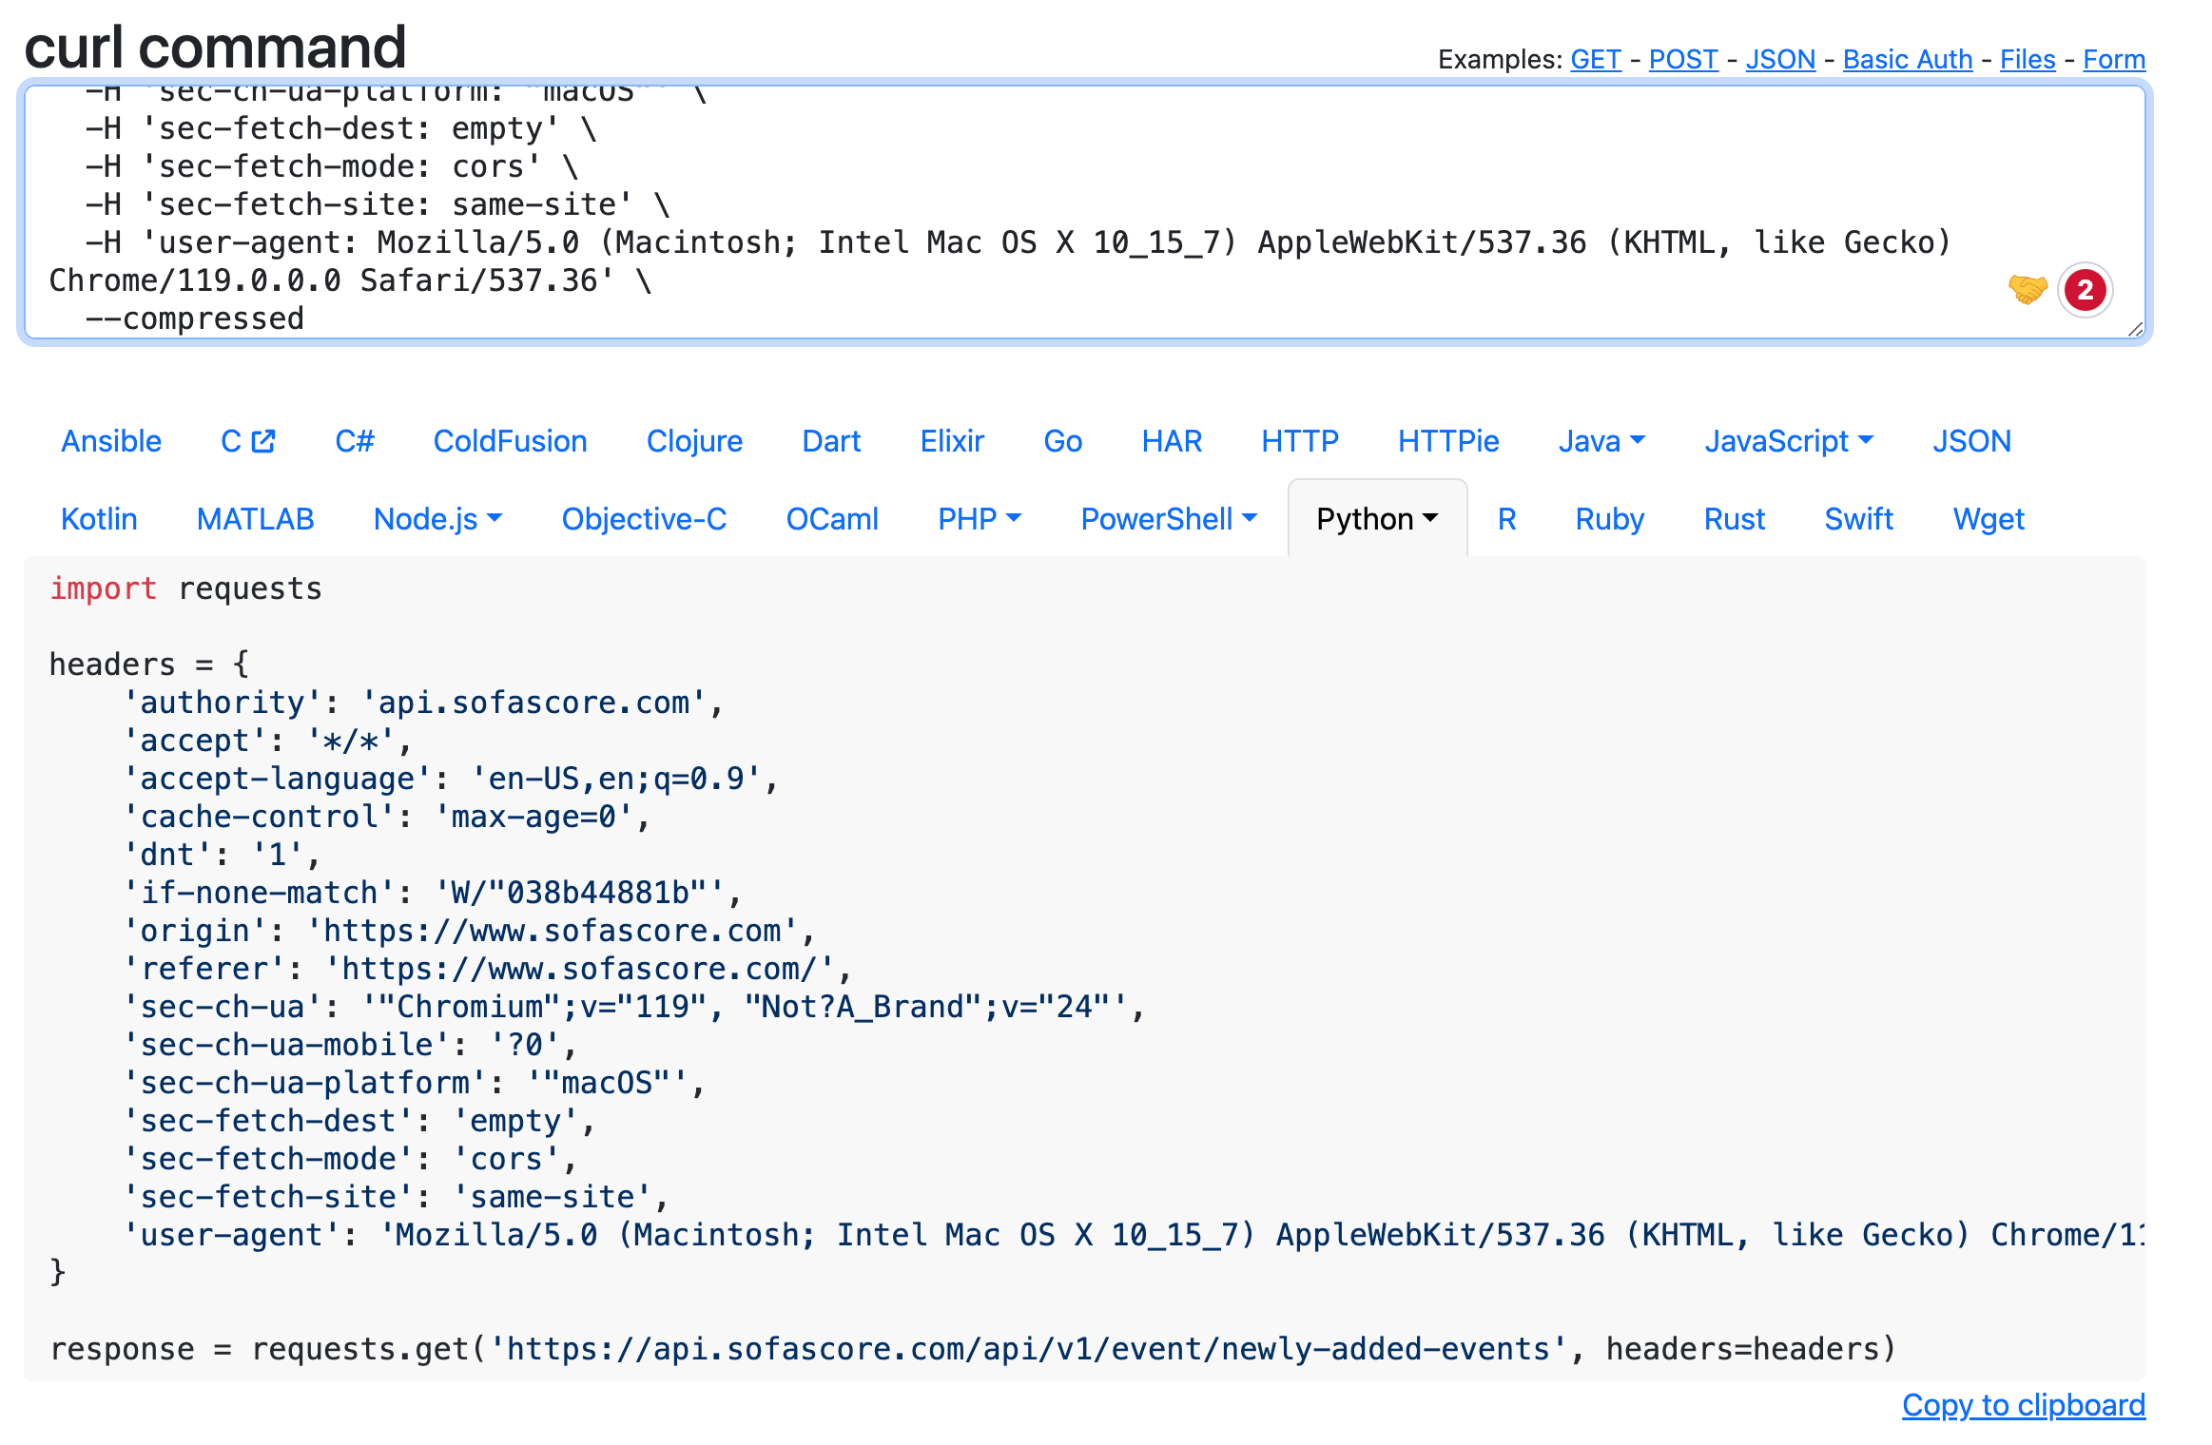Open the GET example
The width and height of the screenshot is (2212, 1445).
coord(1594,59)
